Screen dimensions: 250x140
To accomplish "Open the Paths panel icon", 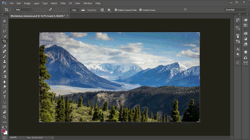I will click(x=246, y=63).
